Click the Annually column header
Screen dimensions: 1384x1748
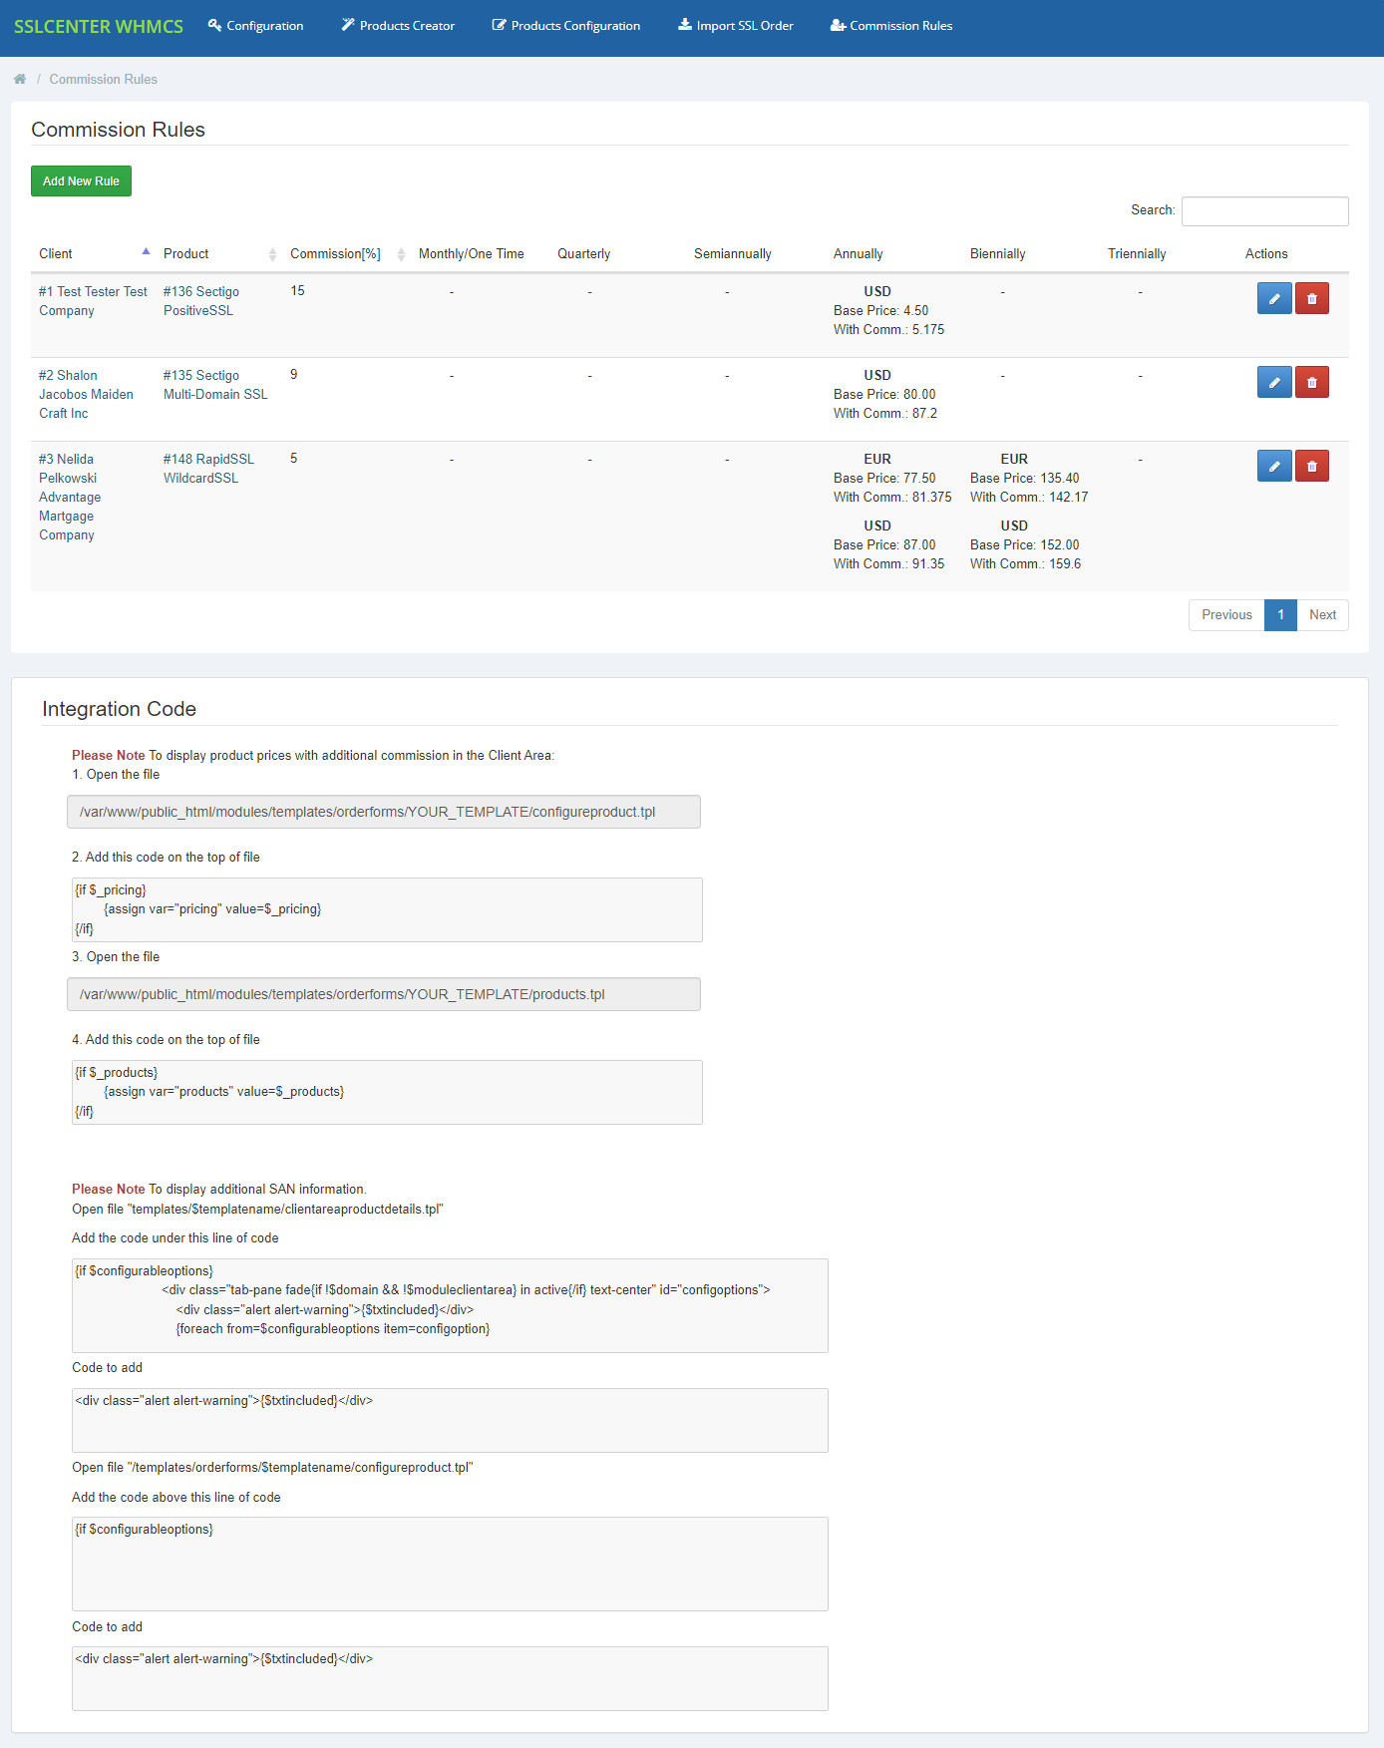(x=859, y=254)
